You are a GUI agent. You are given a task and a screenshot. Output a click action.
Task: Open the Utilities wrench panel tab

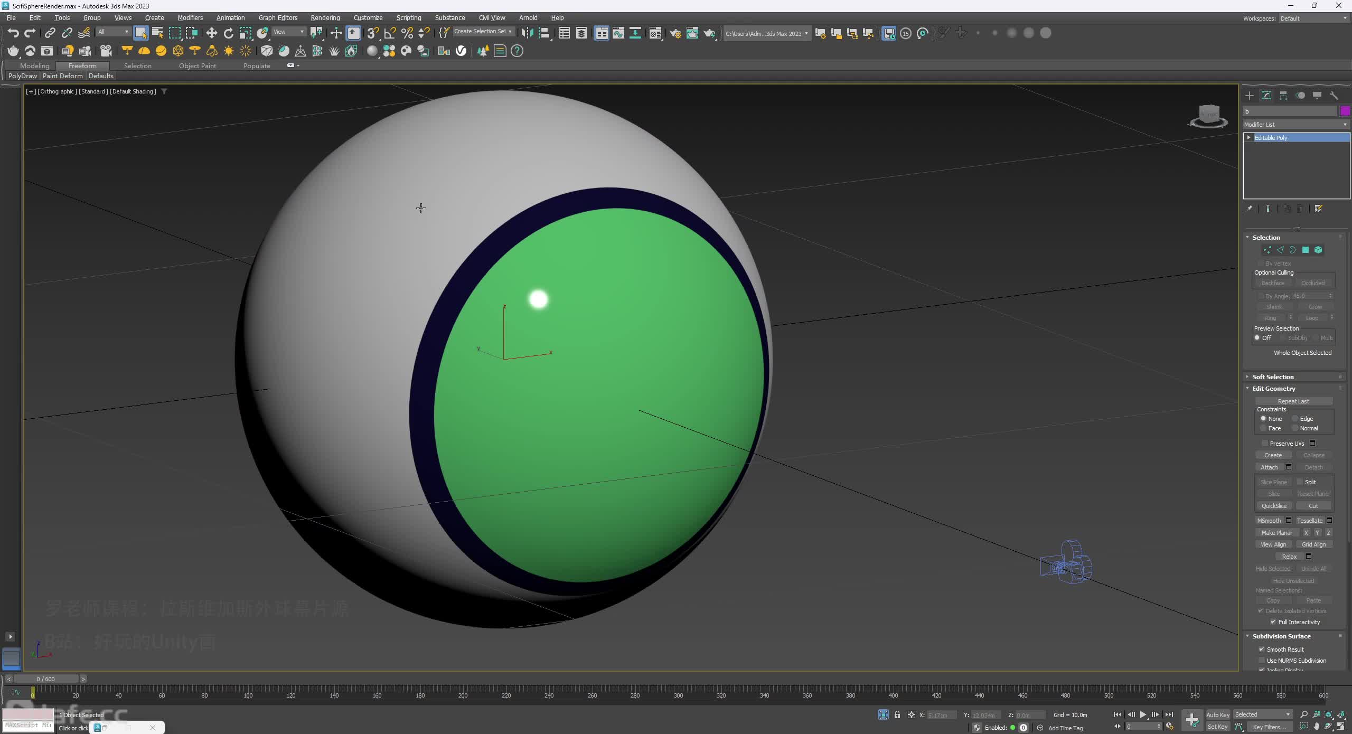(1334, 96)
